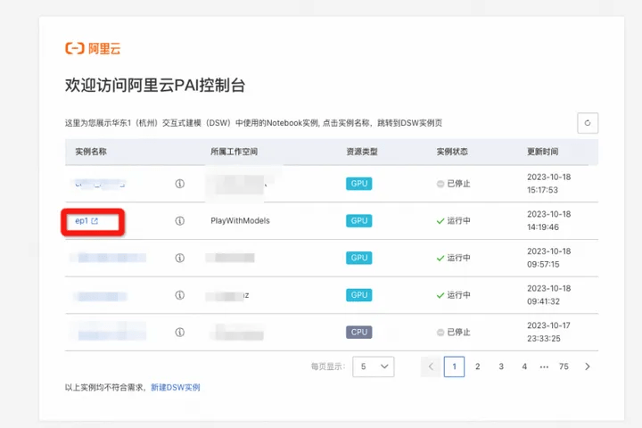Viewport: 642px width, 428px height.
Task: Click info icon in the 09:57:15 row
Action: pos(180,258)
